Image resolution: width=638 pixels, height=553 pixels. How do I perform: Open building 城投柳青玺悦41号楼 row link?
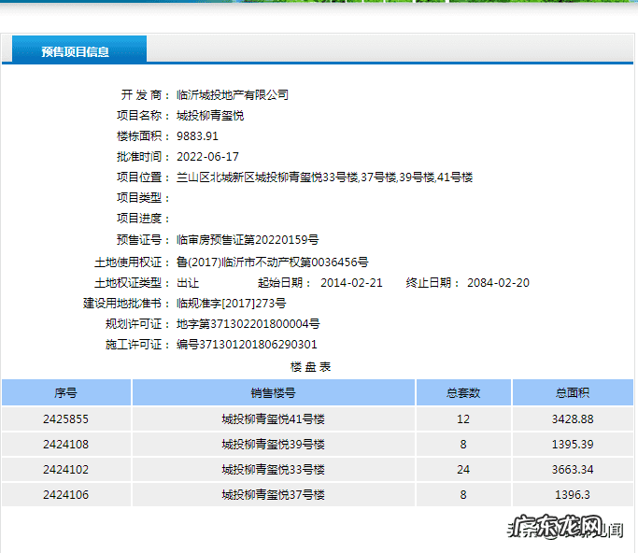point(273,419)
